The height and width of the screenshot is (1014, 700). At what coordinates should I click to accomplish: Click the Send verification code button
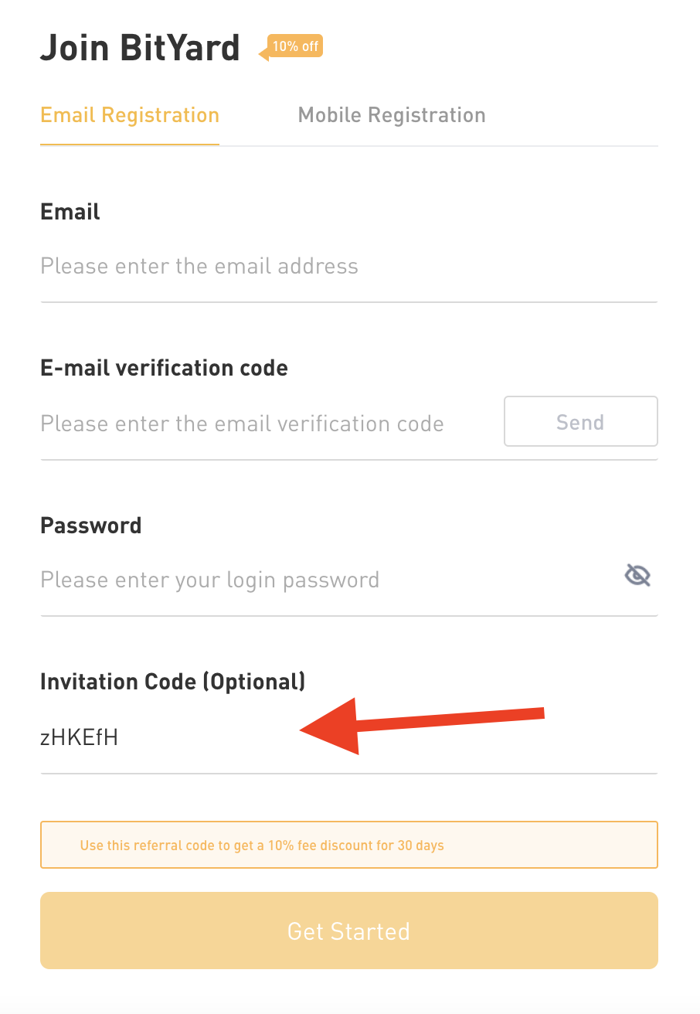(580, 421)
